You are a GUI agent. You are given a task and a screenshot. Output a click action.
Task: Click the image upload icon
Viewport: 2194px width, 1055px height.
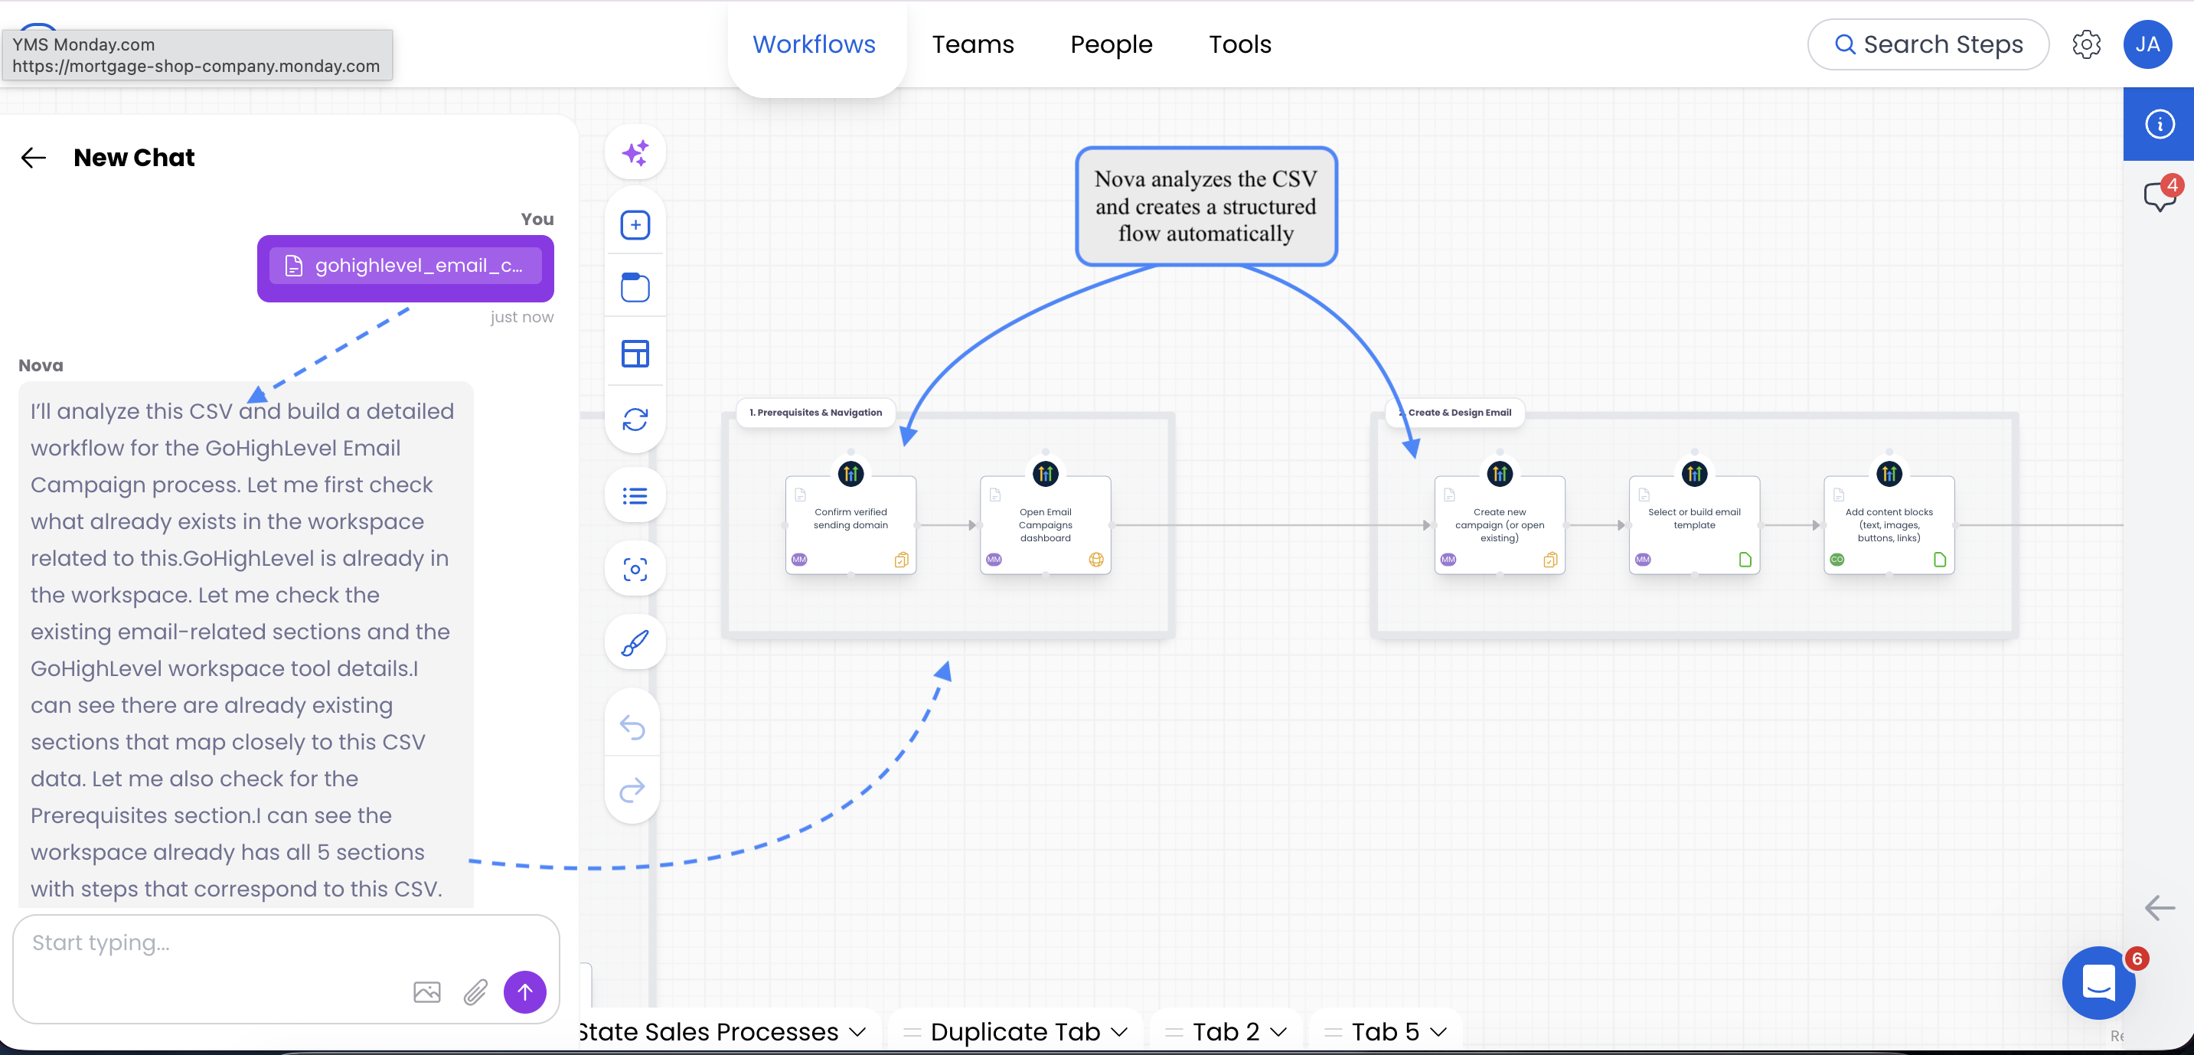pyautogui.click(x=426, y=992)
